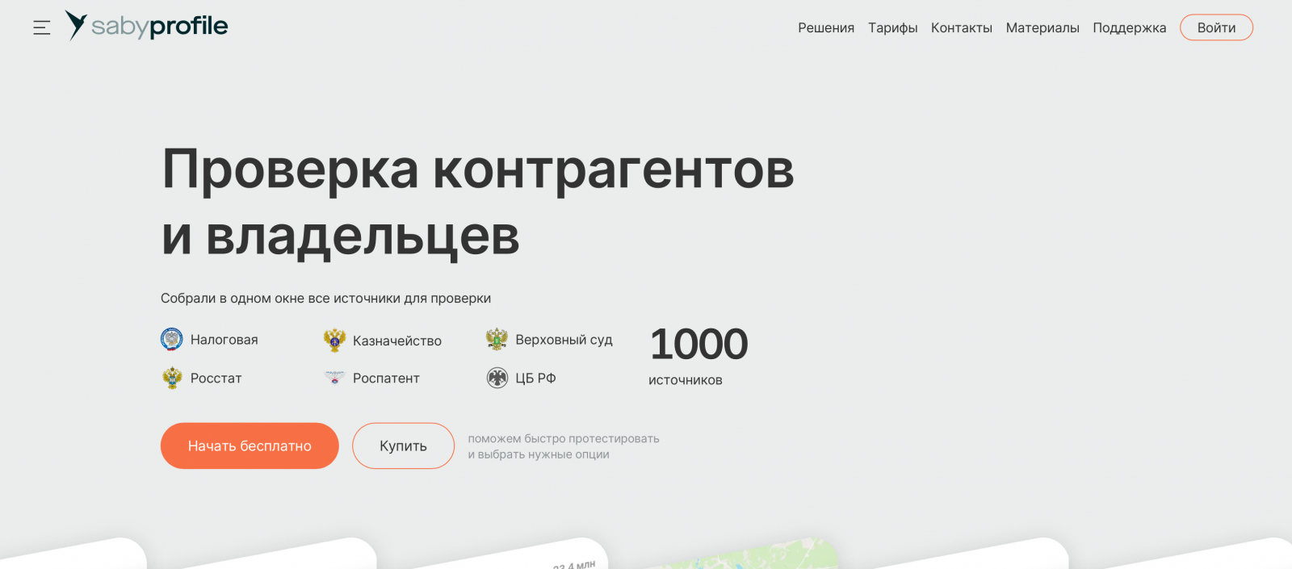Open the Тарифы menu item
Viewport: 1292px width, 569px height.
tap(892, 27)
